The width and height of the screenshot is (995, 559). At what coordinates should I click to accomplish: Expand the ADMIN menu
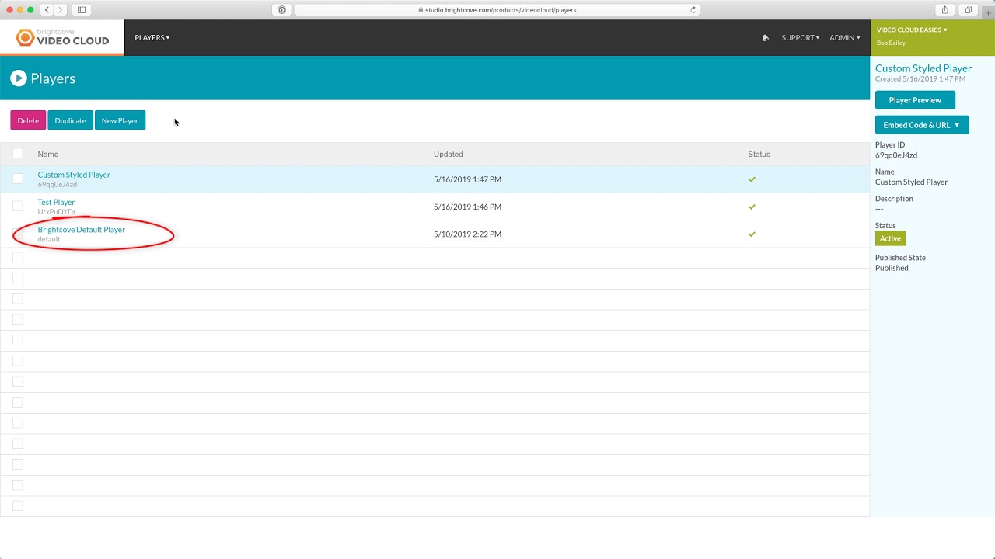(x=845, y=37)
